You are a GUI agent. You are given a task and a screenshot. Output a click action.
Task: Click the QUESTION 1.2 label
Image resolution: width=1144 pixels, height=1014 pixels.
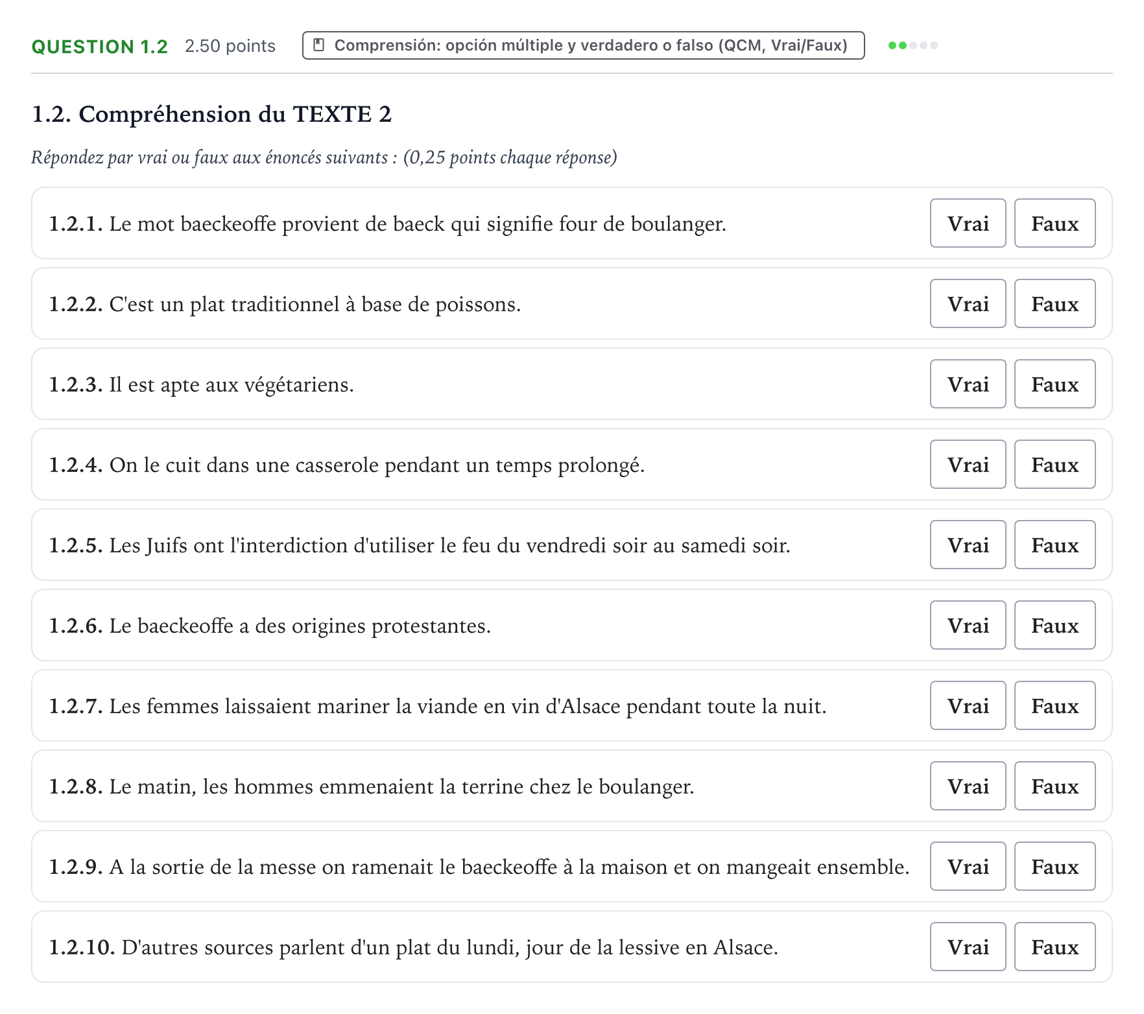100,47
